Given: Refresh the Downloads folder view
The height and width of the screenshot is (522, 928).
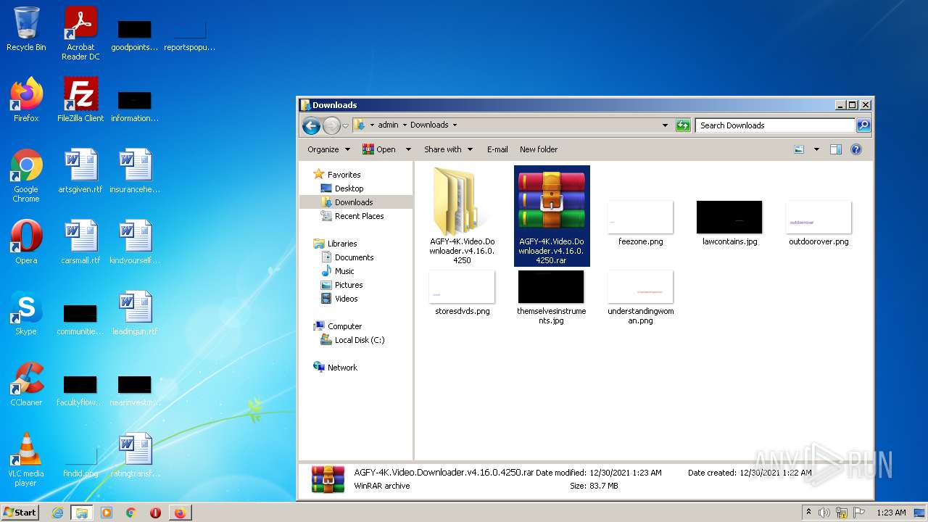Looking at the screenshot, I should 683,125.
